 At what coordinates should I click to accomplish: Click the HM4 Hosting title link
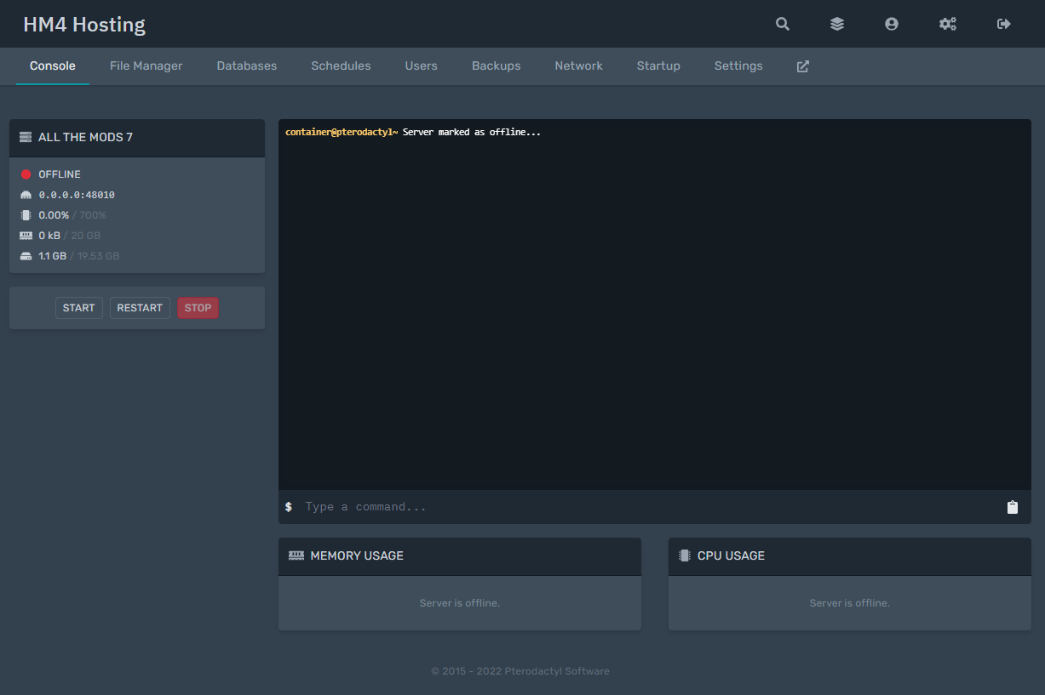point(84,25)
